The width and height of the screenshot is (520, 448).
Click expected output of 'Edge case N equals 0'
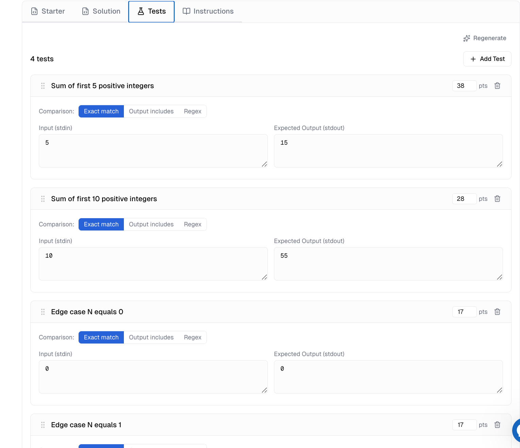(388, 377)
